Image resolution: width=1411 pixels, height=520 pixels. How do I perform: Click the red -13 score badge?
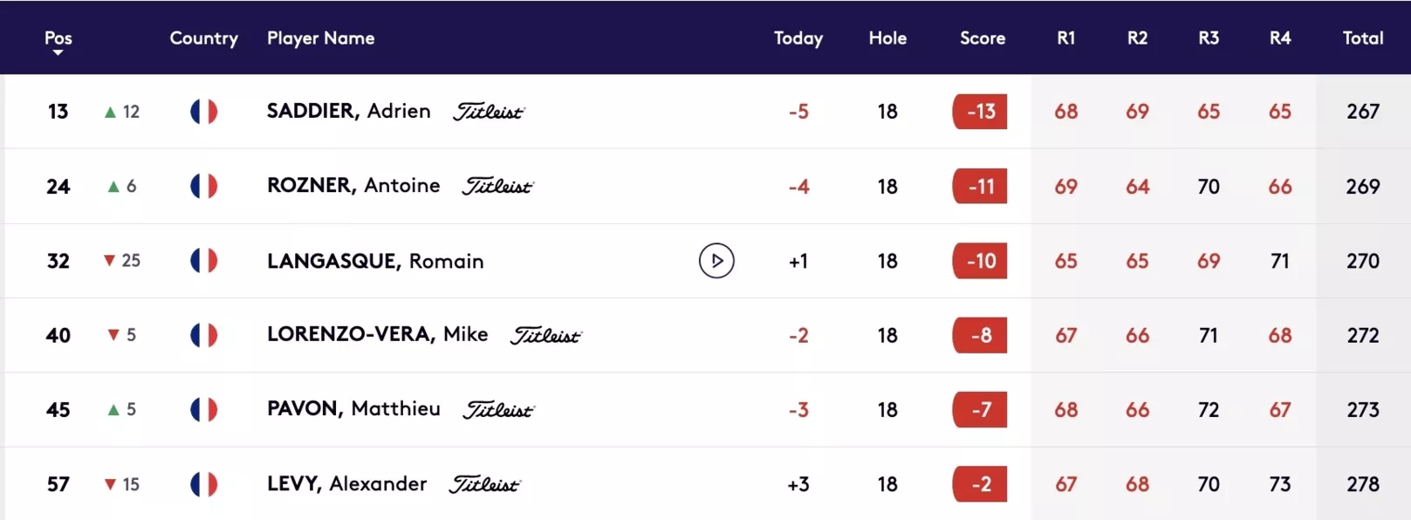click(980, 112)
